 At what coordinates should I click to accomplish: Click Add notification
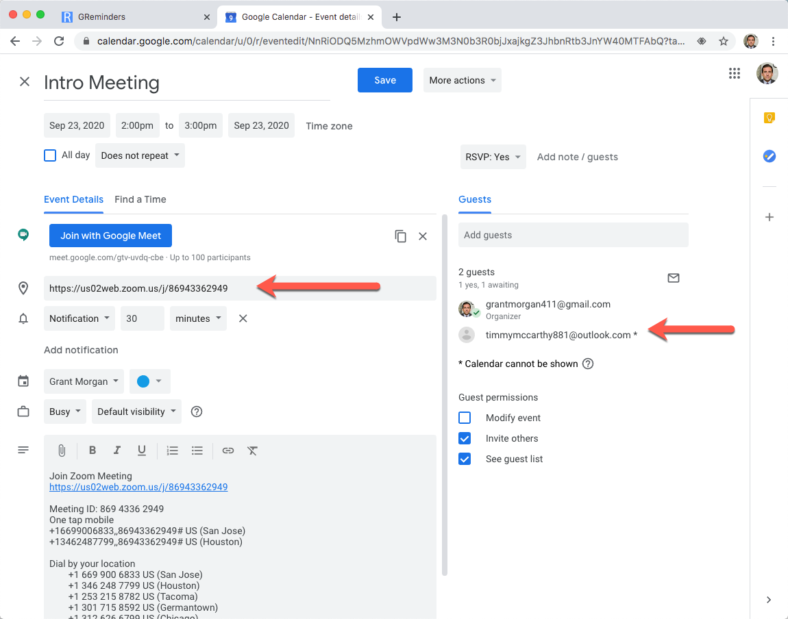click(81, 350)
